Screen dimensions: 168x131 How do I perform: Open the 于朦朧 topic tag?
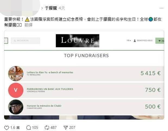[51, 8]
